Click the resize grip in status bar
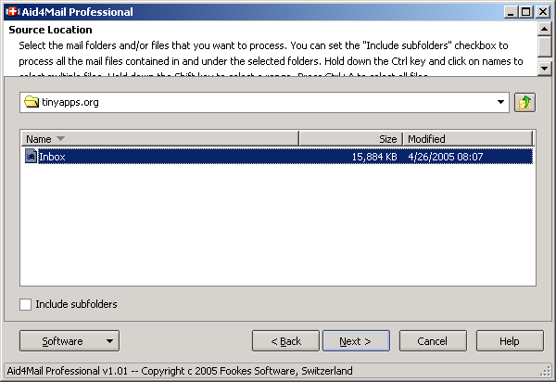This screenshot has height=382, width=556. click(547, 373)
